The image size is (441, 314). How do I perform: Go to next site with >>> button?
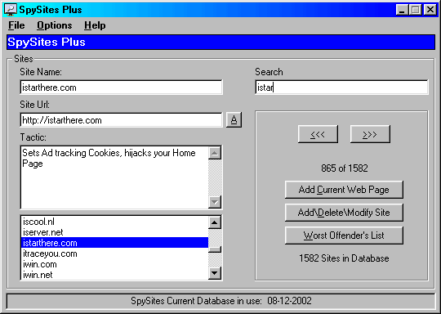click(370, 134)
